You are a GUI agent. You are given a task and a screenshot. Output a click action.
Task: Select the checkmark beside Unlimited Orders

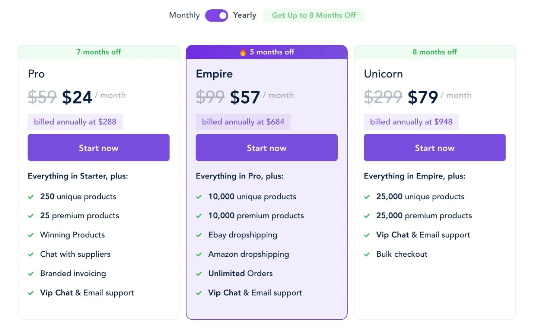click(199, 273)
